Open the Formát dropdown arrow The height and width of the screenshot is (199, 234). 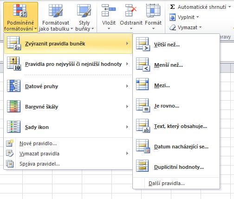[153, 29]
